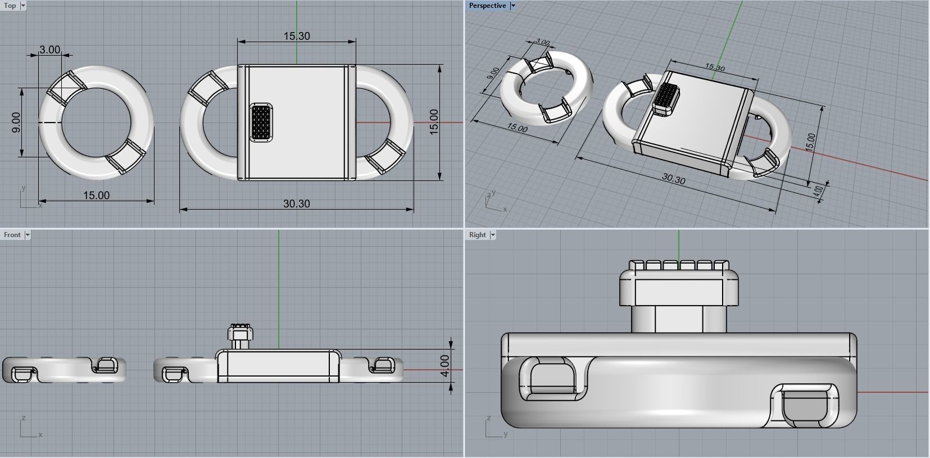
Task: Select the 4.00 dimension in Perspective view
Action: click(819, 191)
